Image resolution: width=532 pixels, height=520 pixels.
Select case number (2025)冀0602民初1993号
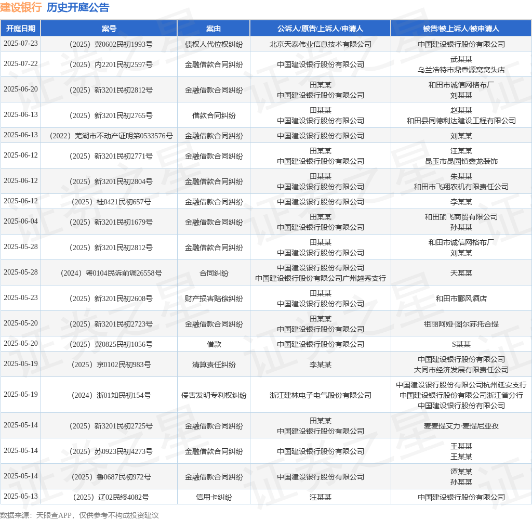pos(111,44)
